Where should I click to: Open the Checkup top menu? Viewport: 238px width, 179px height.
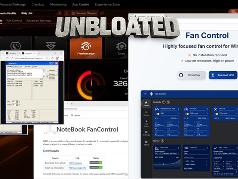click(x=38, y=4)
